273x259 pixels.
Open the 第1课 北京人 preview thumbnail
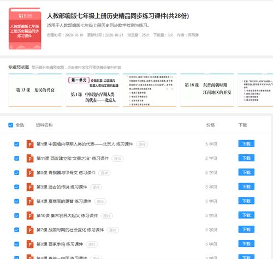pyautogui.click(x=92, y=90)
